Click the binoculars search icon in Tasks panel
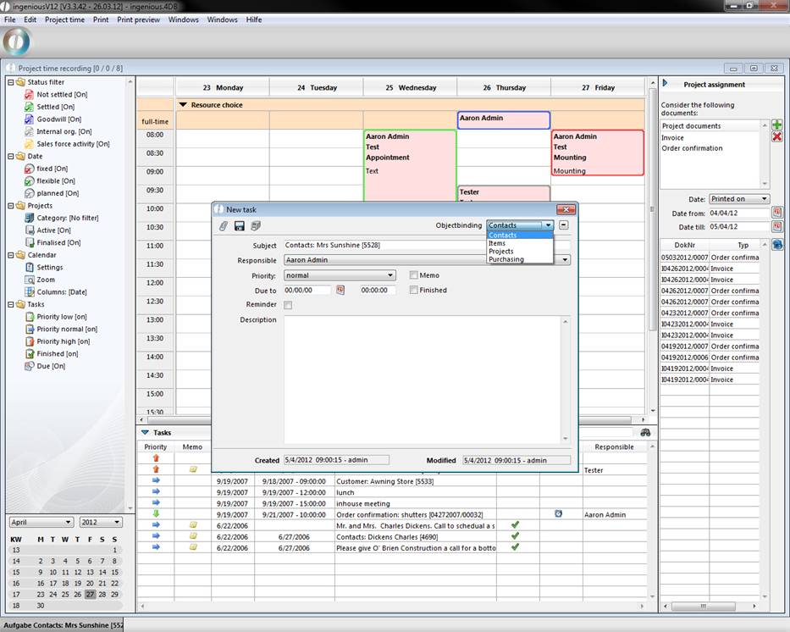Viewport: 790px width, 632px height. coord(646,433)
